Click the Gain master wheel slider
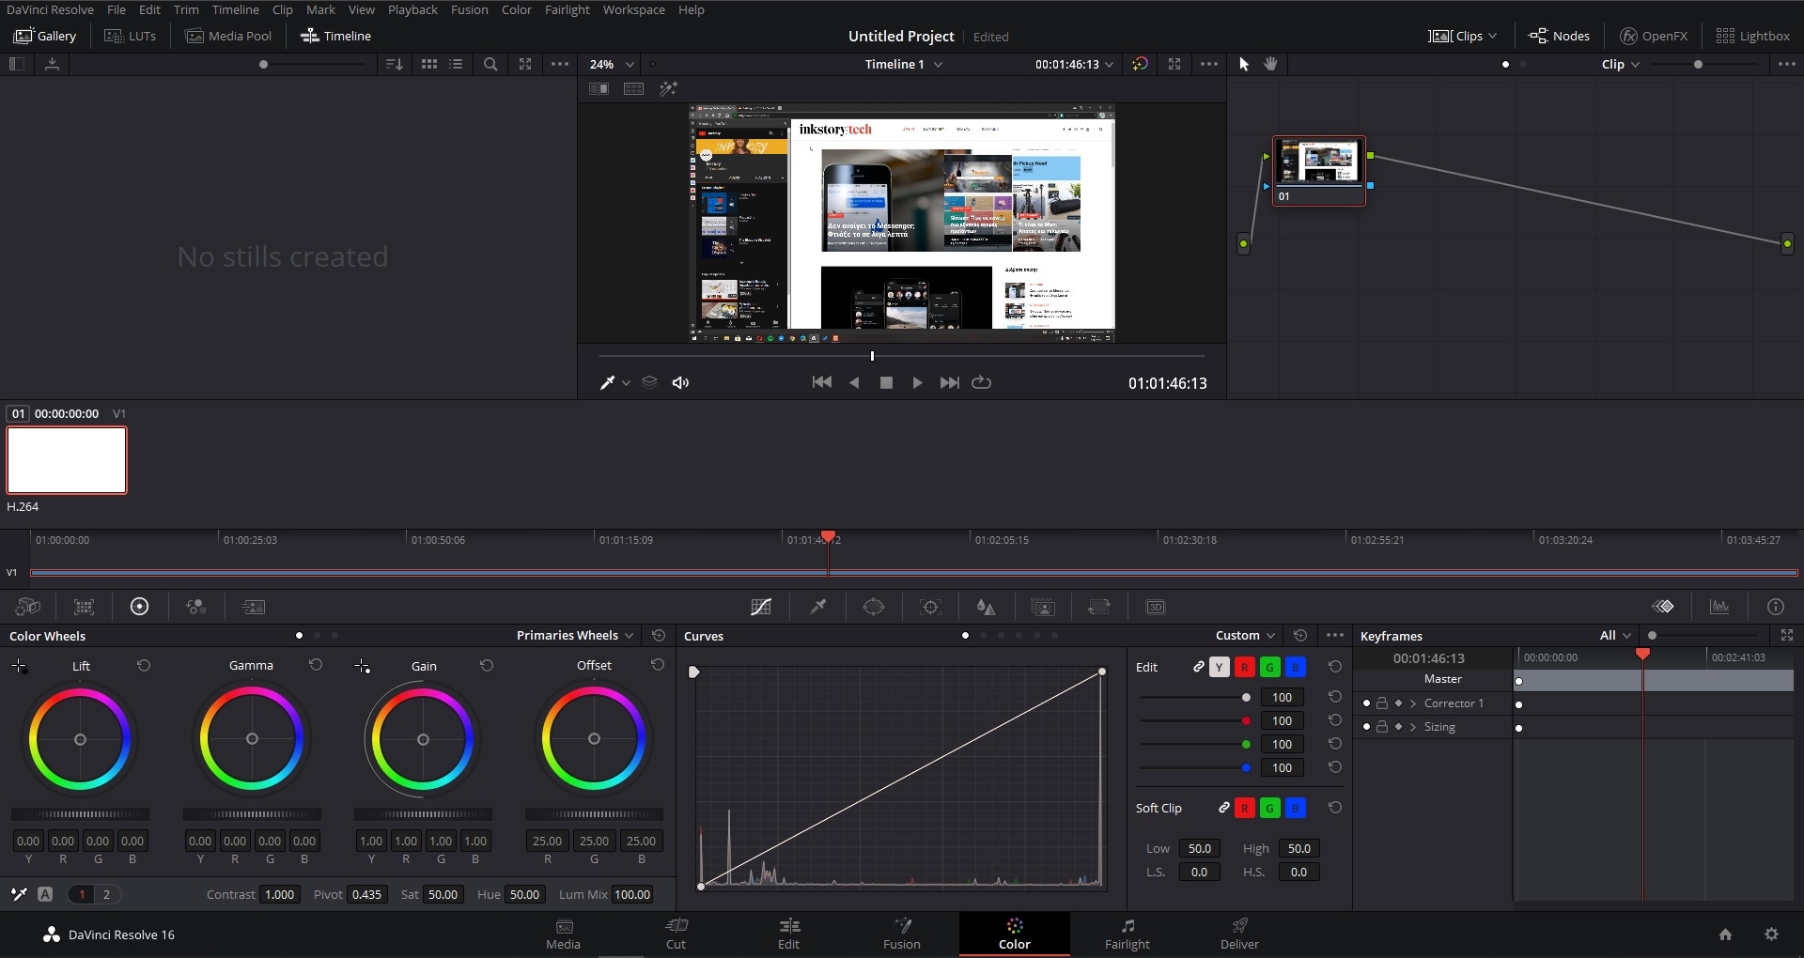The image size is (1804, 958). coord(423,814)
